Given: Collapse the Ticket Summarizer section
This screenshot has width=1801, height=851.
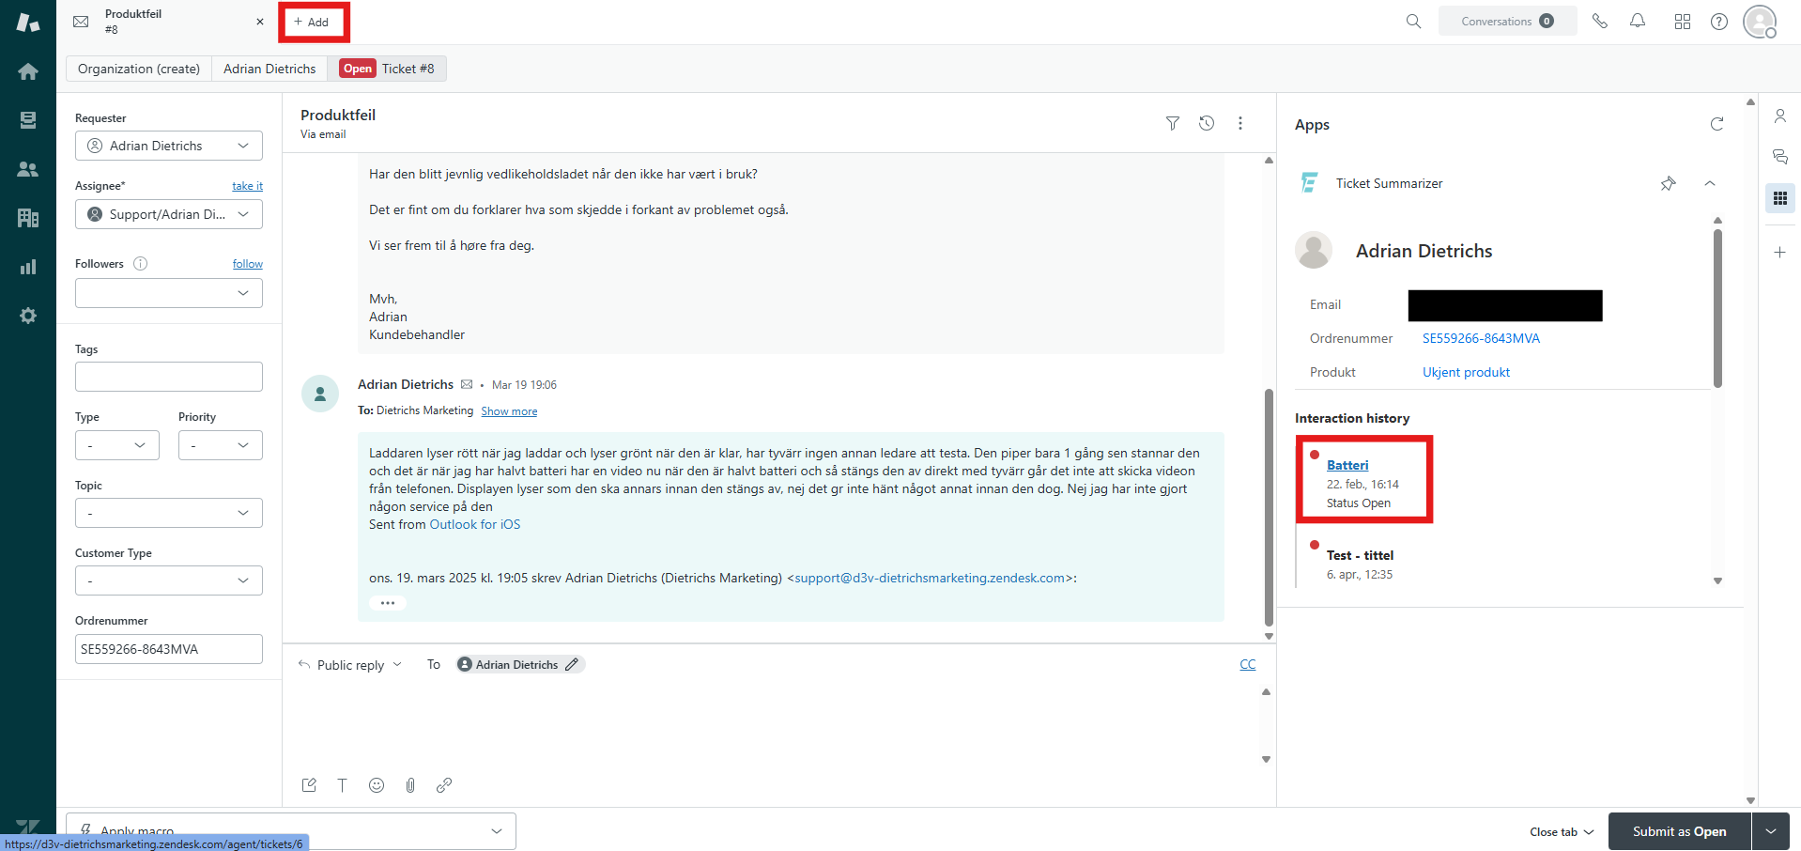Looking at the screenshot, I should [x=1710, y=184].
